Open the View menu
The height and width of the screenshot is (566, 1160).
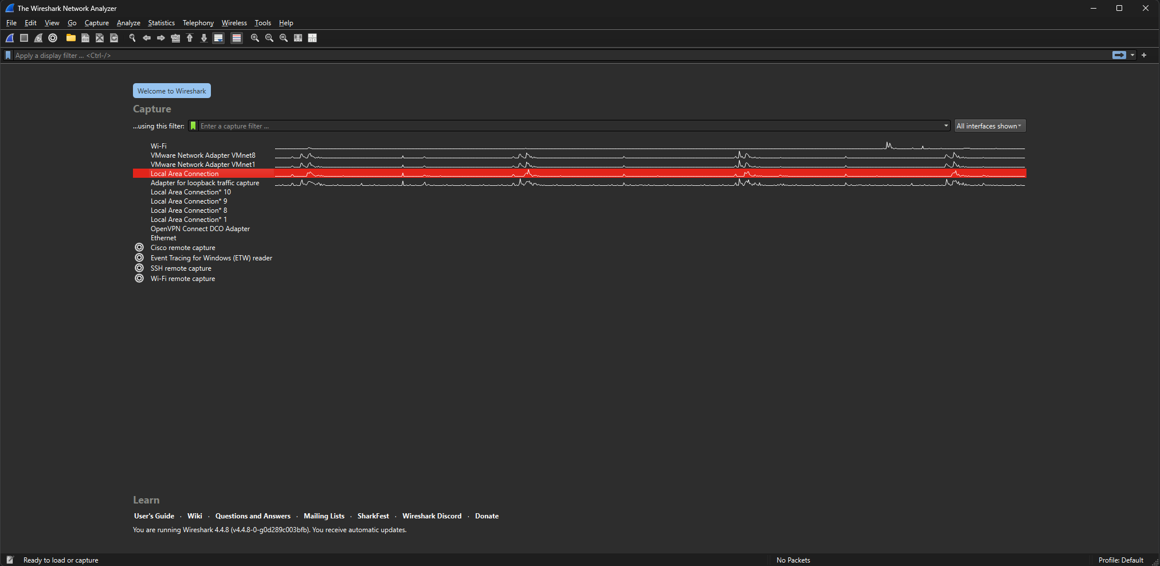pyautogui.click(x=52, y=23)
